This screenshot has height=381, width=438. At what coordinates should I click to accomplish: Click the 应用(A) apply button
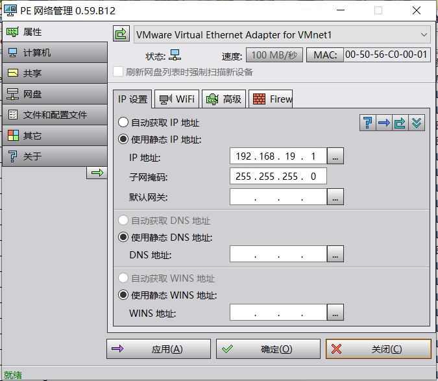click(x=159, y=349)
